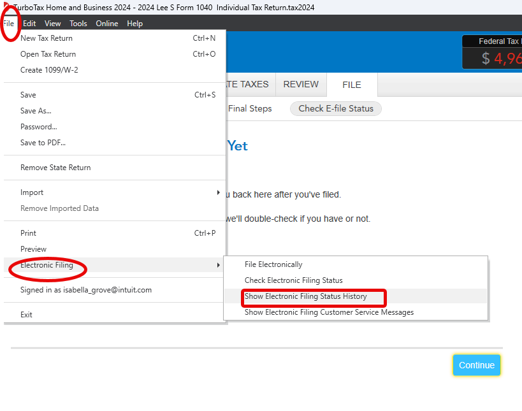Select Save As... option
Viewport: 522px width, 411px height.
click(x=115, y=111)
